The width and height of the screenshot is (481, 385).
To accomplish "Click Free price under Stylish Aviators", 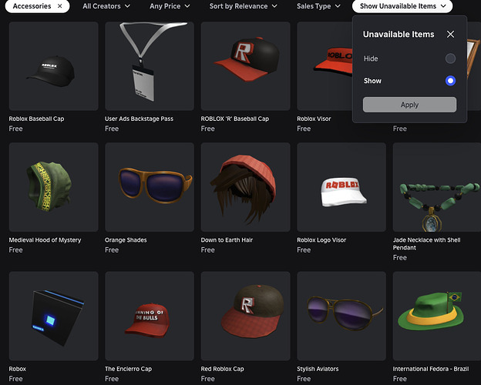I will pos(304,379).
